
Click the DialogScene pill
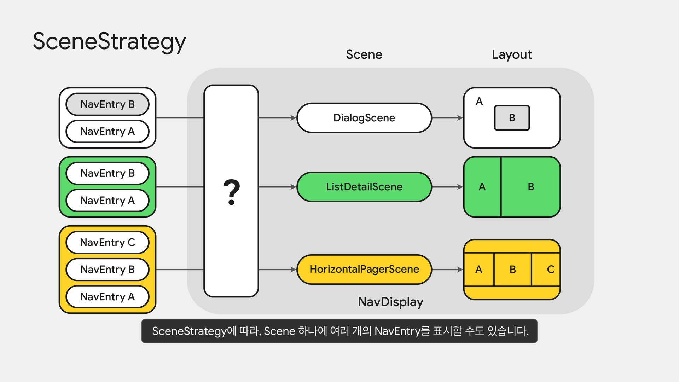tap(364, 118)
